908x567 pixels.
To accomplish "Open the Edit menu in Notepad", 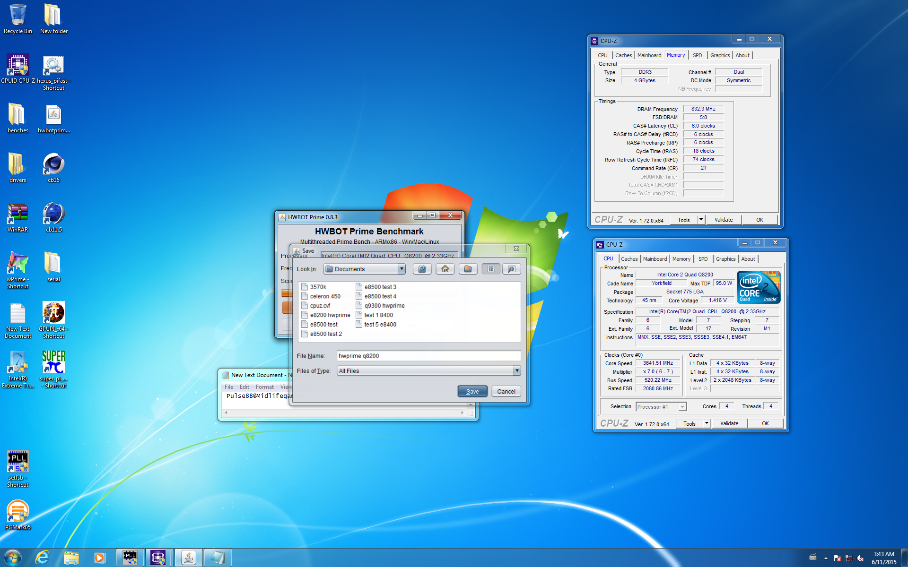I will 244,387.
